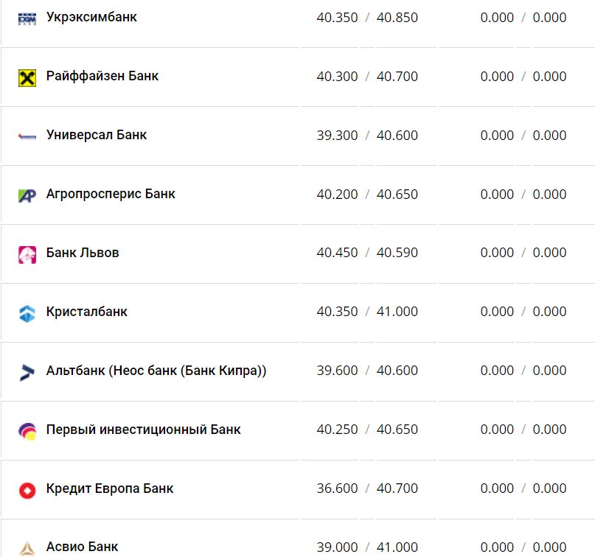Click the pink Банк Львов logo
The image size is (595, 557).
coord(27,254)
